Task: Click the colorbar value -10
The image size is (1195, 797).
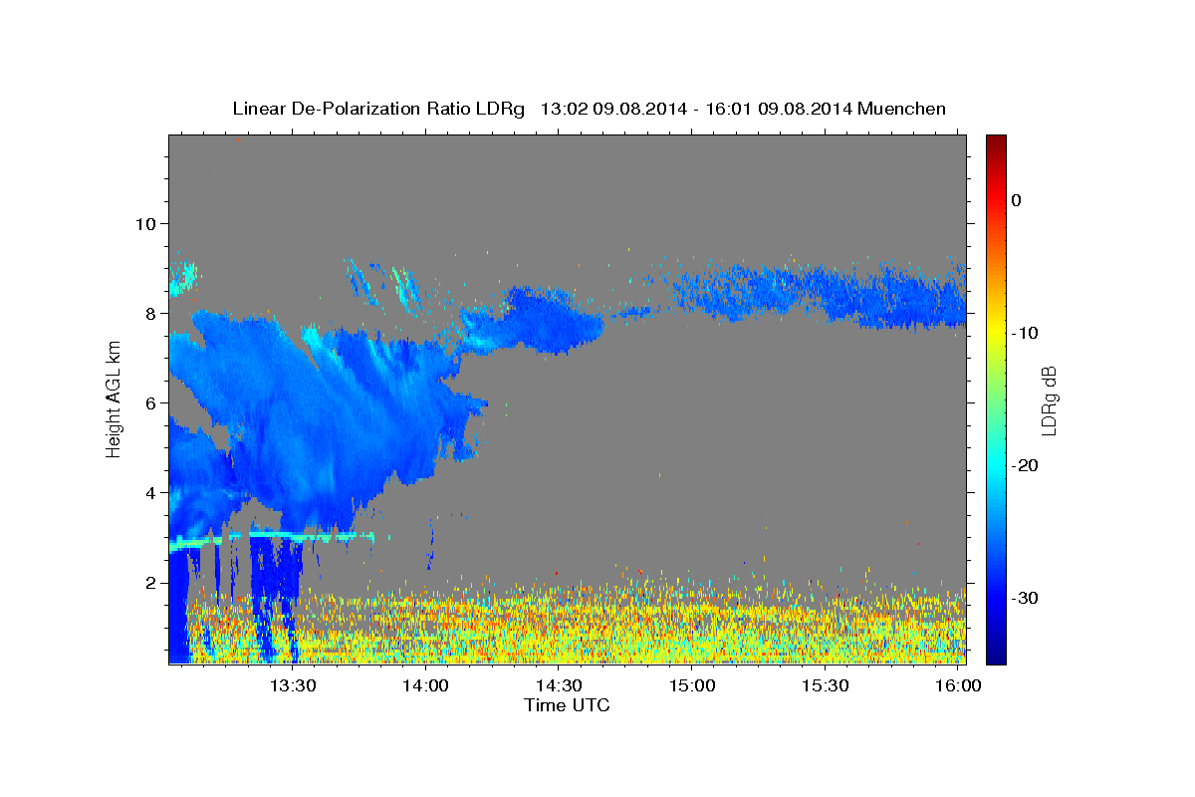Action: click(x=1026, y=333)
